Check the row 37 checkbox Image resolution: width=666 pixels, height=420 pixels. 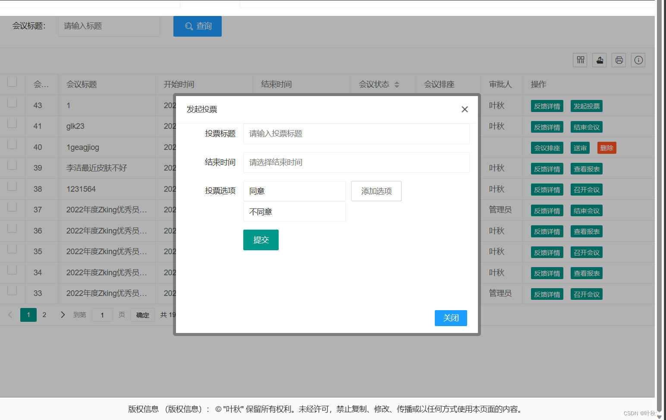(12, 207)
